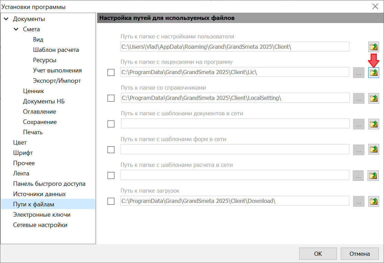Open folder icon for network form templates
Screen dimensions: 384x263
click(373, 149)
